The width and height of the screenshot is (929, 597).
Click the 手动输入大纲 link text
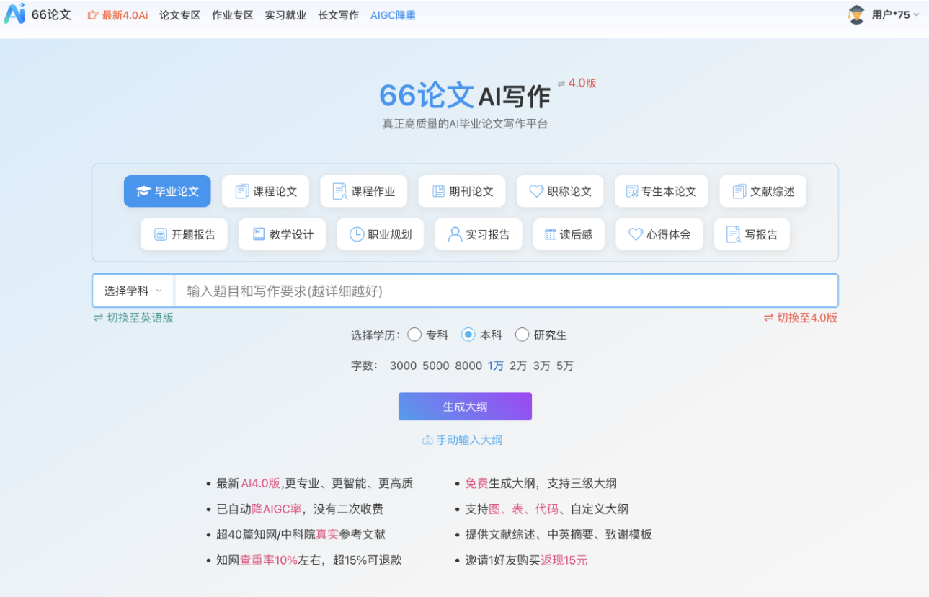click(469, 440)
